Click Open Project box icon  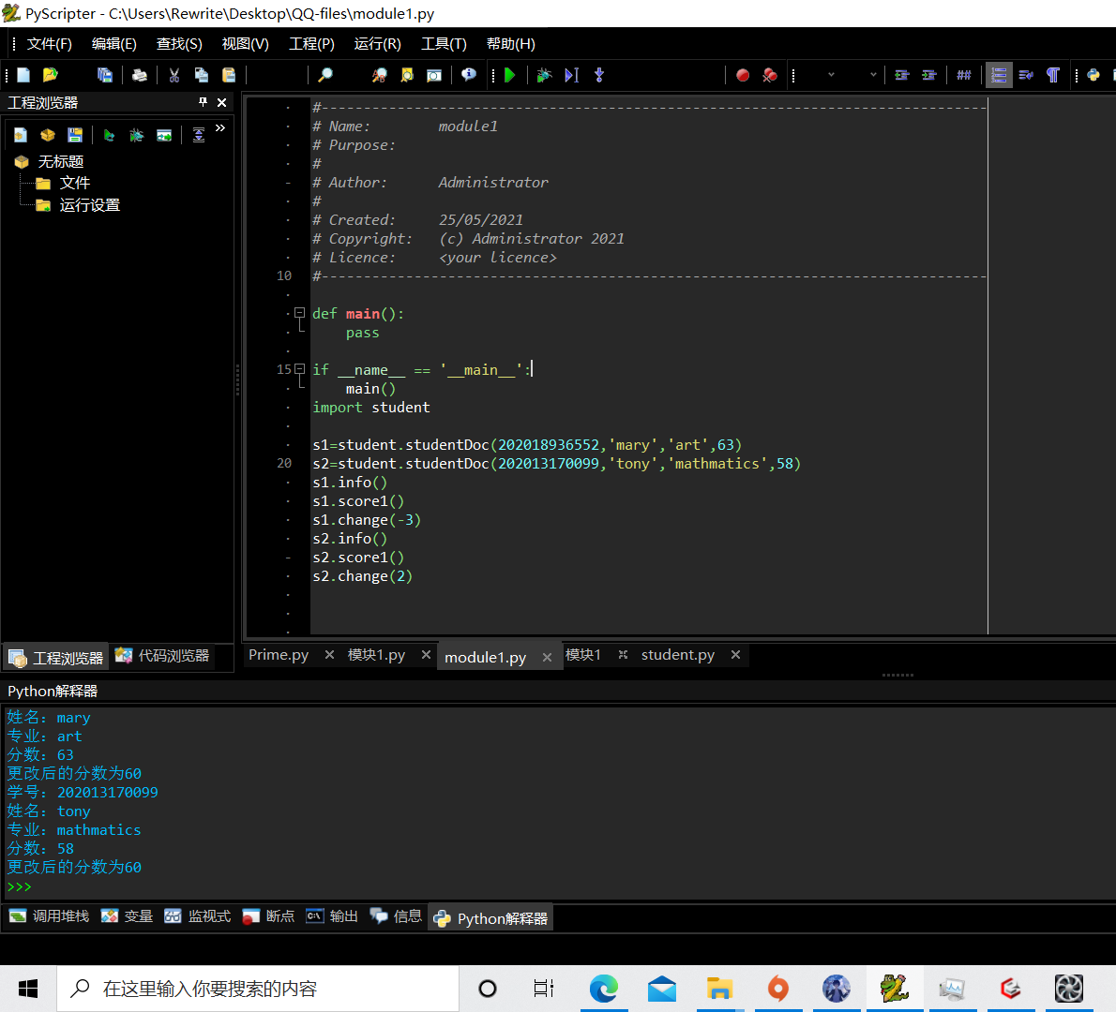click(48, 135)
